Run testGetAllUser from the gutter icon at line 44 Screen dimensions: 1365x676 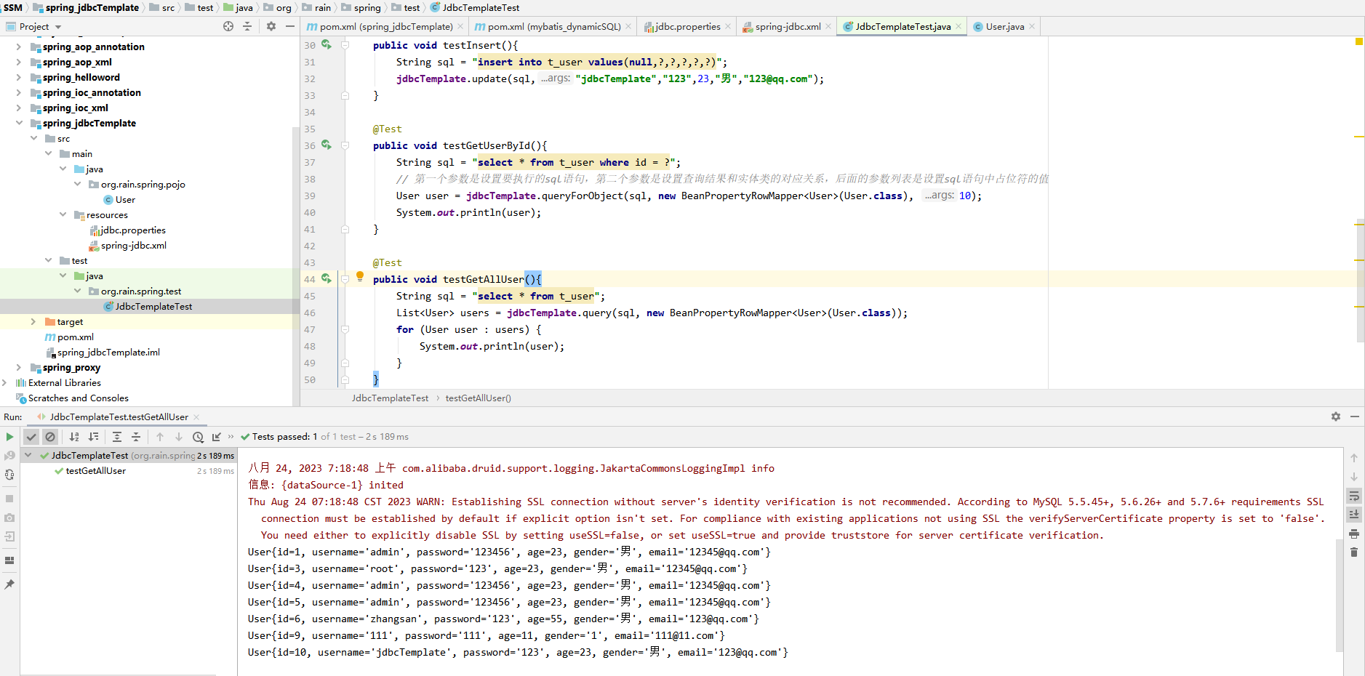point(327,279)
